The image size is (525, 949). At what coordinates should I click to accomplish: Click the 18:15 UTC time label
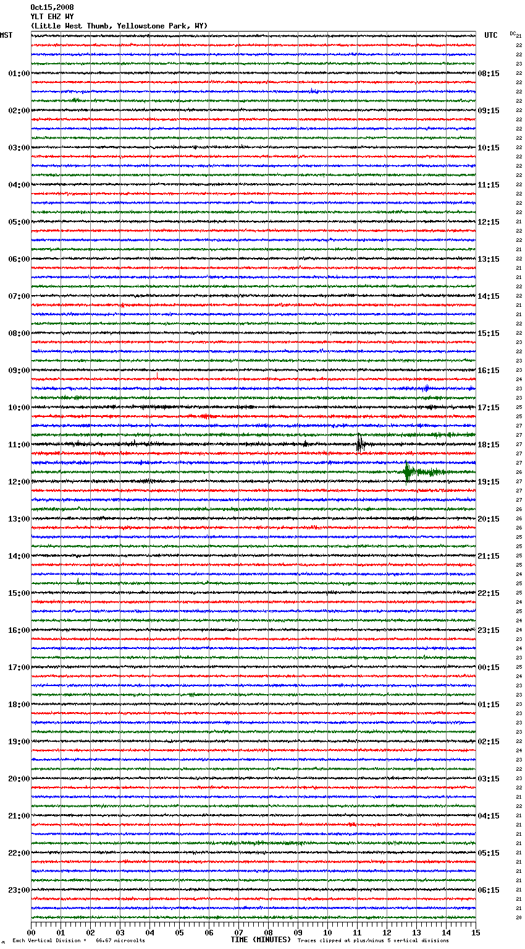click(489, 445)
